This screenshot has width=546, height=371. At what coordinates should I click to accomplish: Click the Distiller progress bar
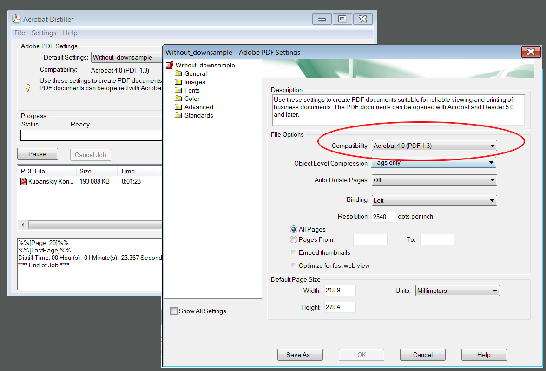point(91,135)
